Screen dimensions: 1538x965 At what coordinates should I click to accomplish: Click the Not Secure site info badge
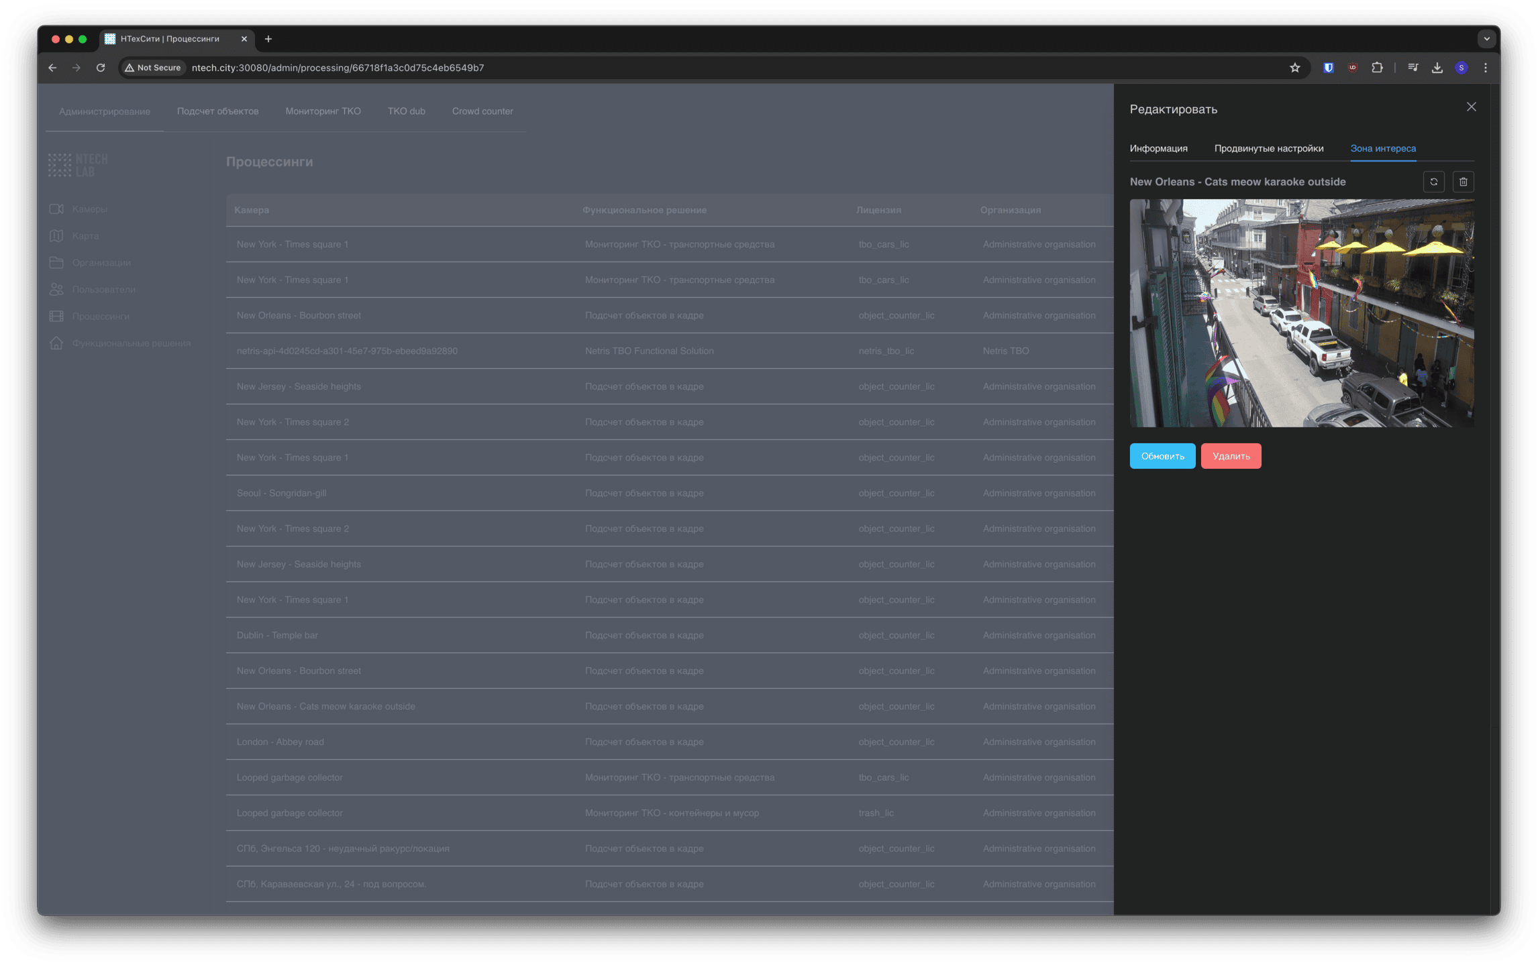pyautogui.click(x=153, y=68)
